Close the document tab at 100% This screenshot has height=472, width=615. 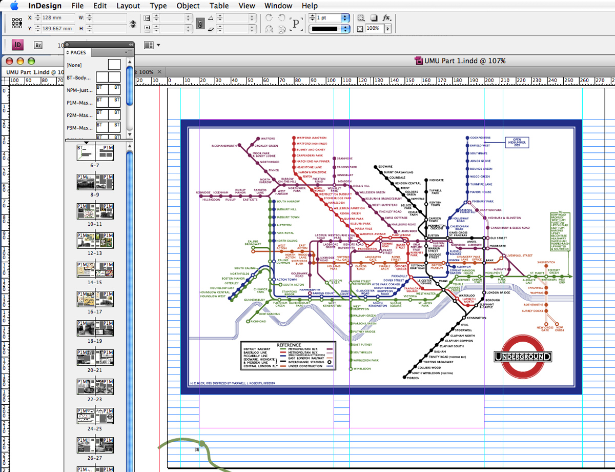tap(159, 72)
